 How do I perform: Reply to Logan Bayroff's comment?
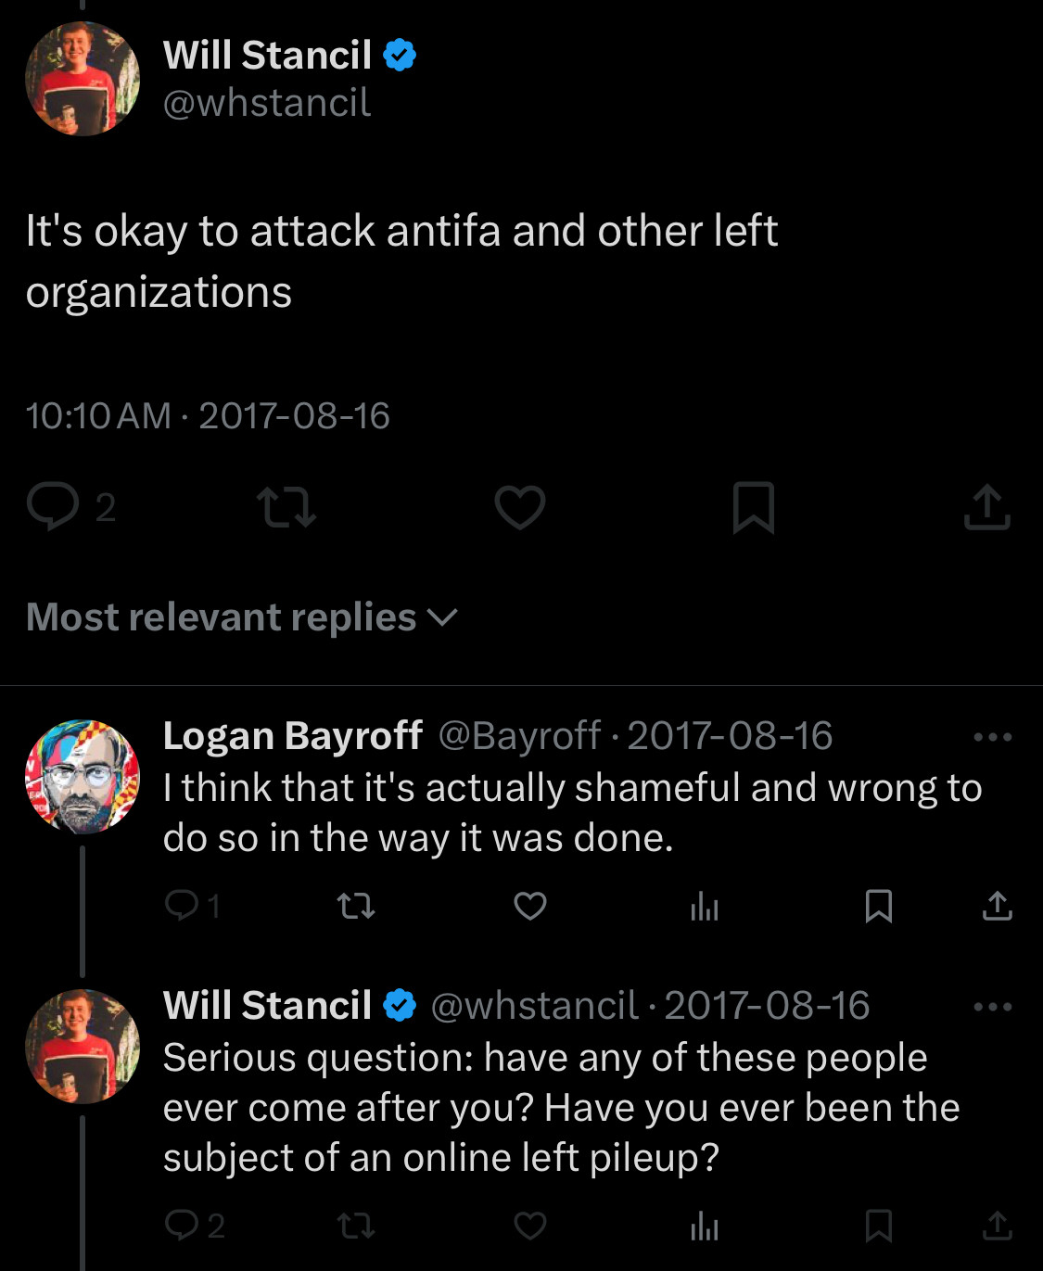pos(182,905)
